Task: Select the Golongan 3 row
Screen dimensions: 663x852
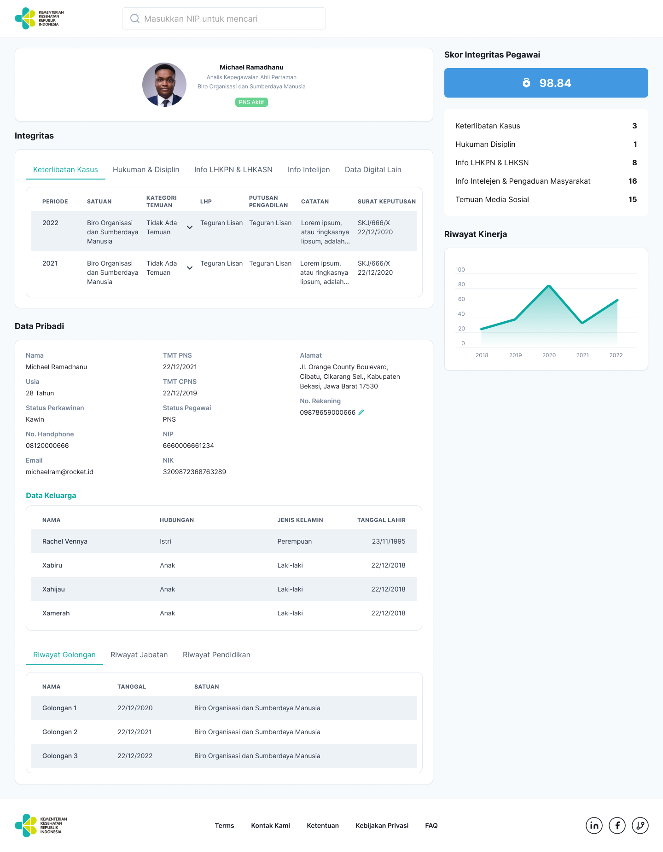Action: pyautogui.click(x=224, y=756)
